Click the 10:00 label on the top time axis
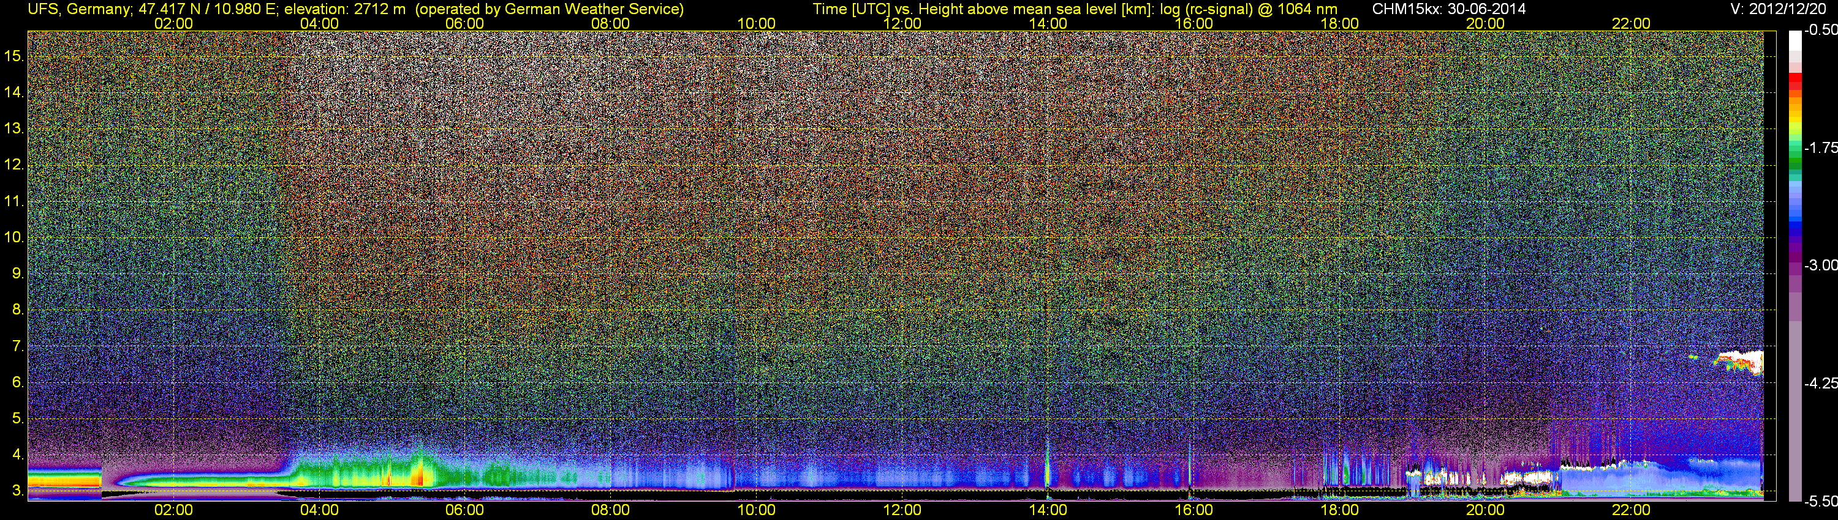 tap(756, 23)
